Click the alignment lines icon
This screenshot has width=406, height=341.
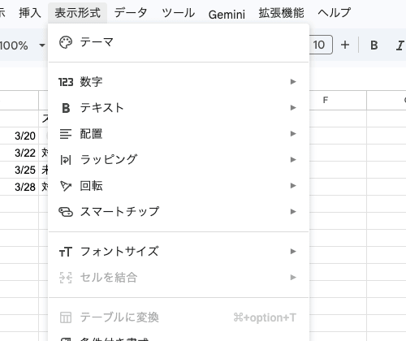click(66, 134)
